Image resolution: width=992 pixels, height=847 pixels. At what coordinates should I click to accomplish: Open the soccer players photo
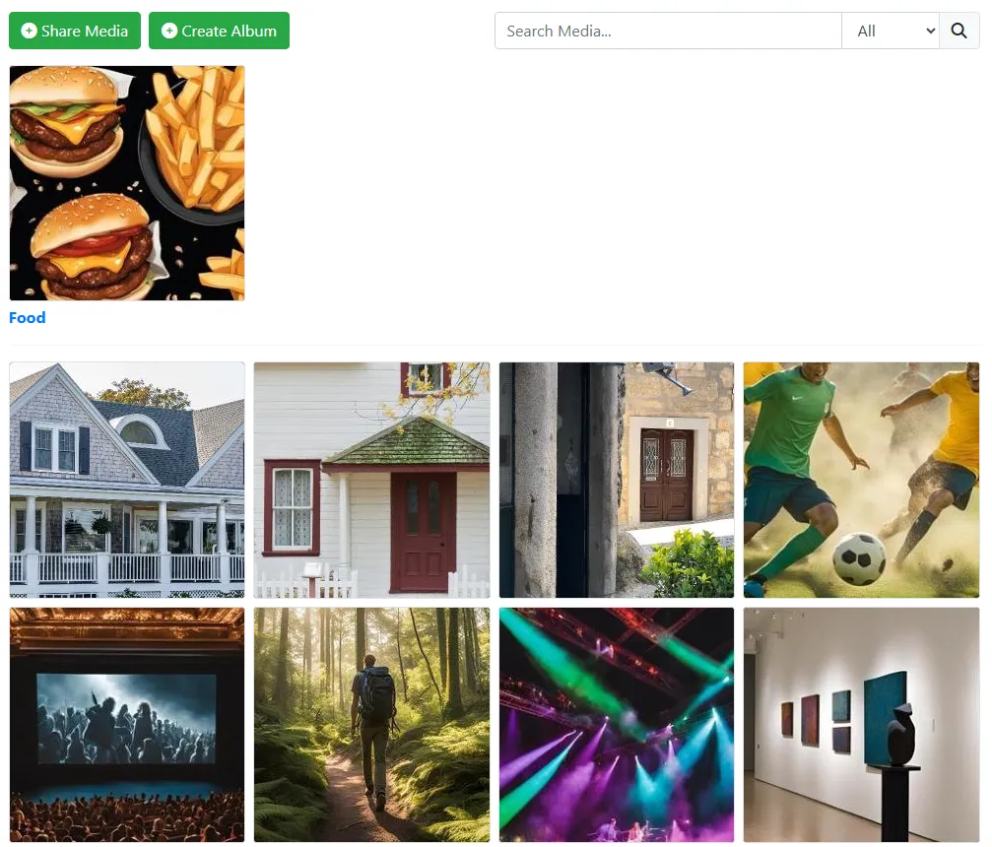(862, 480)
